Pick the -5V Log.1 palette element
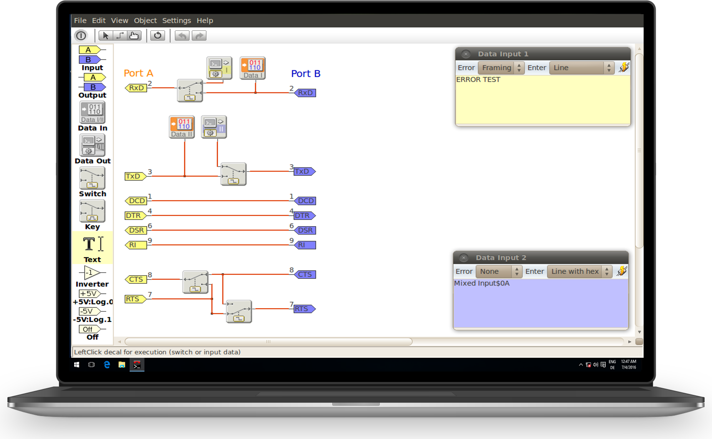This screenshot has width=712, height=439. [92, 312]
